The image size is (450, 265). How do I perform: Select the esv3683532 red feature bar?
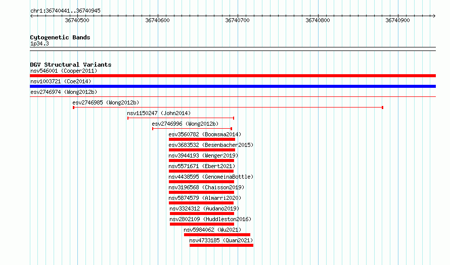click(202, 150)
